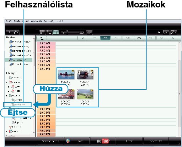Open the Settings(S) menu
Viewport: 182px width, 147px height.
pyautogui.click(x=49, y=21)
